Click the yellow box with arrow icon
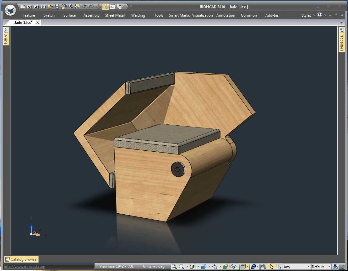 [192, 267]
